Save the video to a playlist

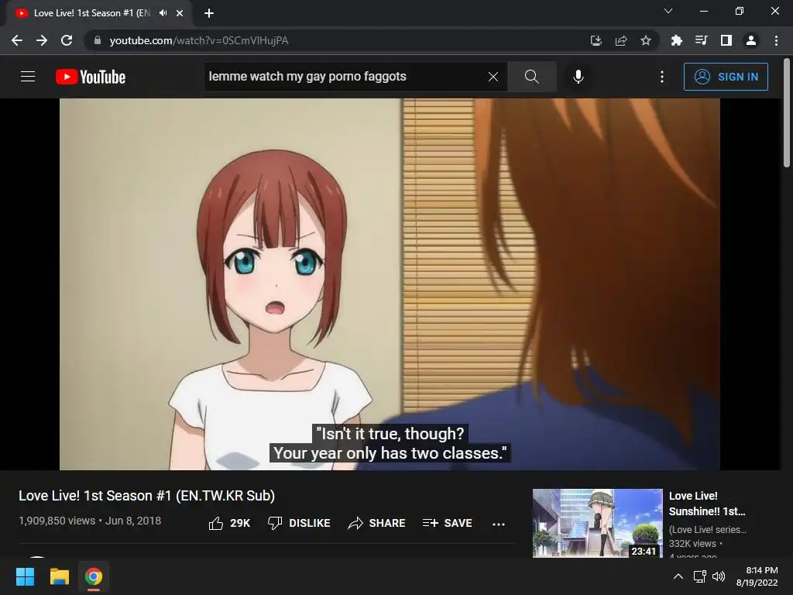click(x=447, y=523)
